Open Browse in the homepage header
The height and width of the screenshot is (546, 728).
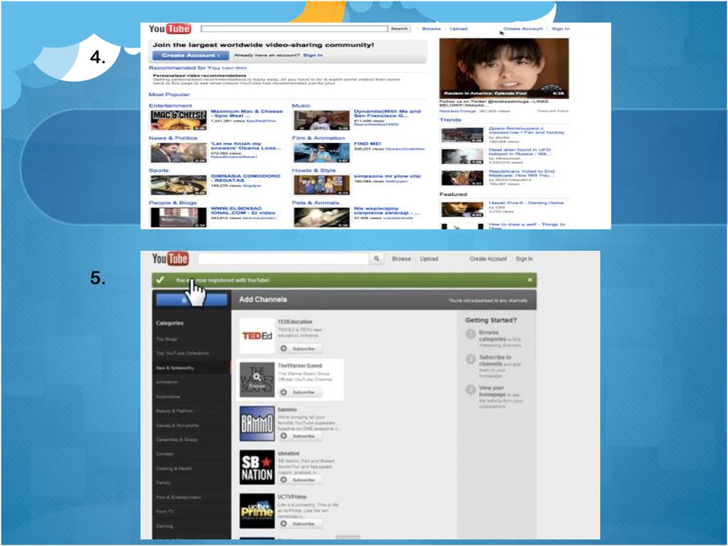pos(432,28)
